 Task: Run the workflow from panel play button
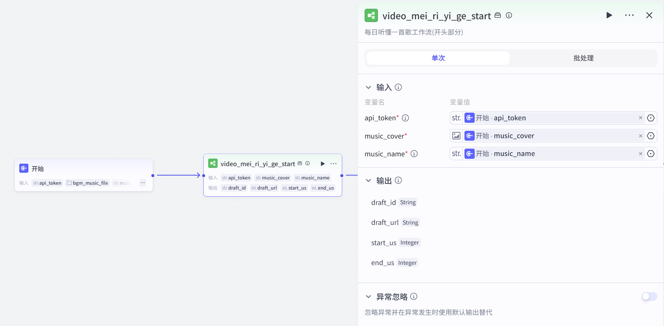coord(609,15)
